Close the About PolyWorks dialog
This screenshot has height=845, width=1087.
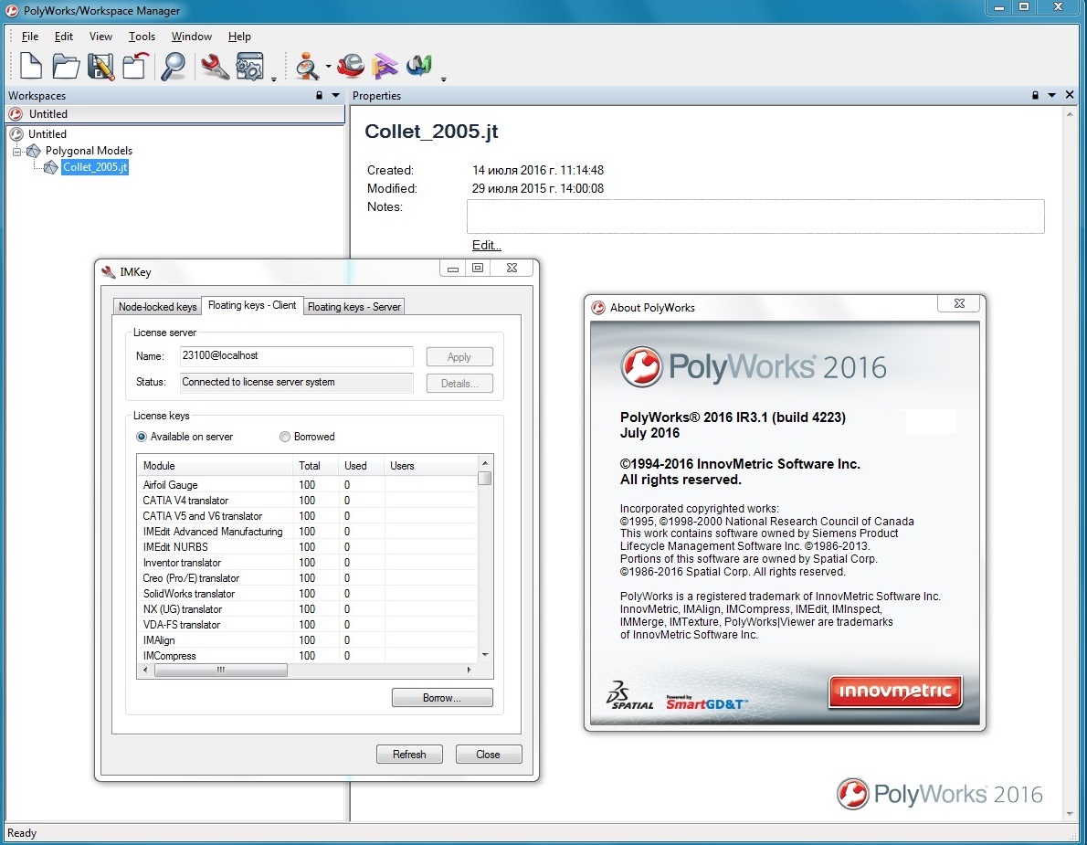pyautogui.click(x=959, y=303)
